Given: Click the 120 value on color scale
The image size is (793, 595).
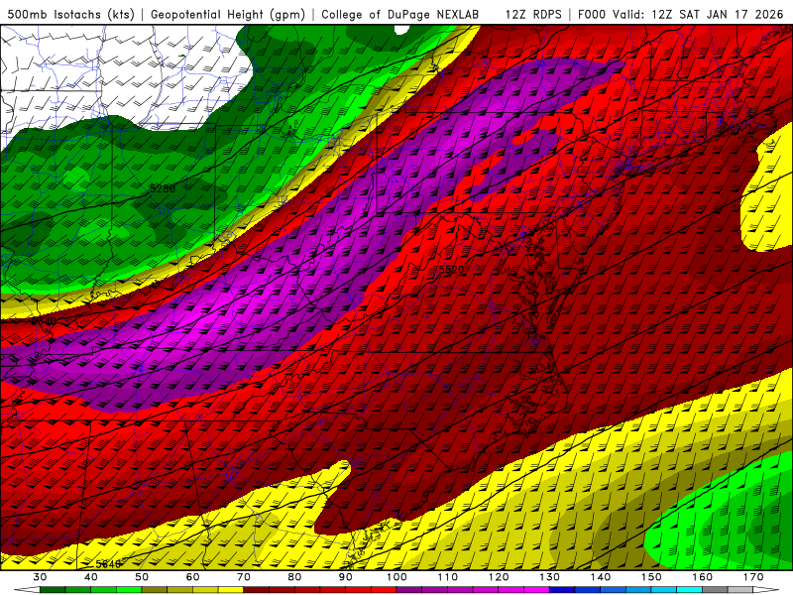Looking at the screenshot, I should tap(499, 577).
